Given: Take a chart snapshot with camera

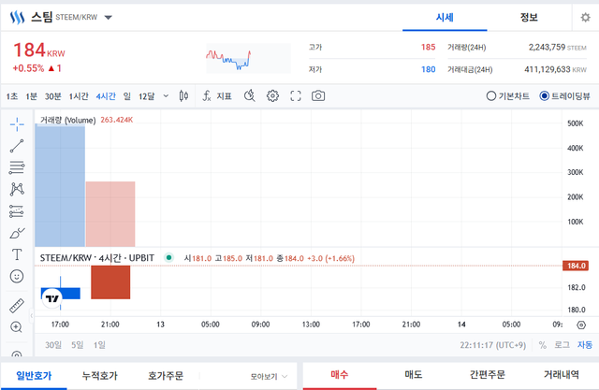Looking at the screenshot, I should [x=318, y=95].
